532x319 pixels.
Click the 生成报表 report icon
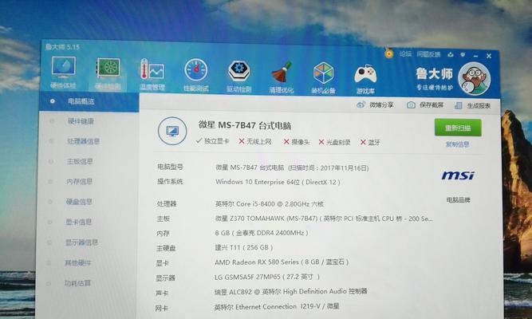[459, 105]
